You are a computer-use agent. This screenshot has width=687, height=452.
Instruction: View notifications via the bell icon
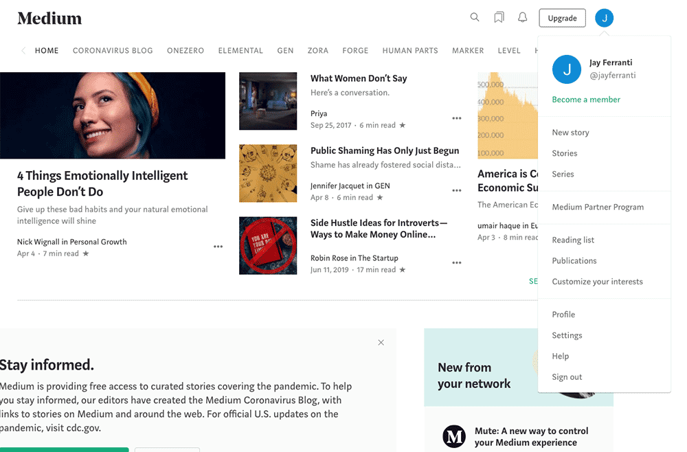(x=522, y=17)
